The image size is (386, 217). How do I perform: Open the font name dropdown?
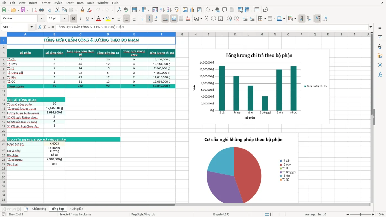coord(41,19)
